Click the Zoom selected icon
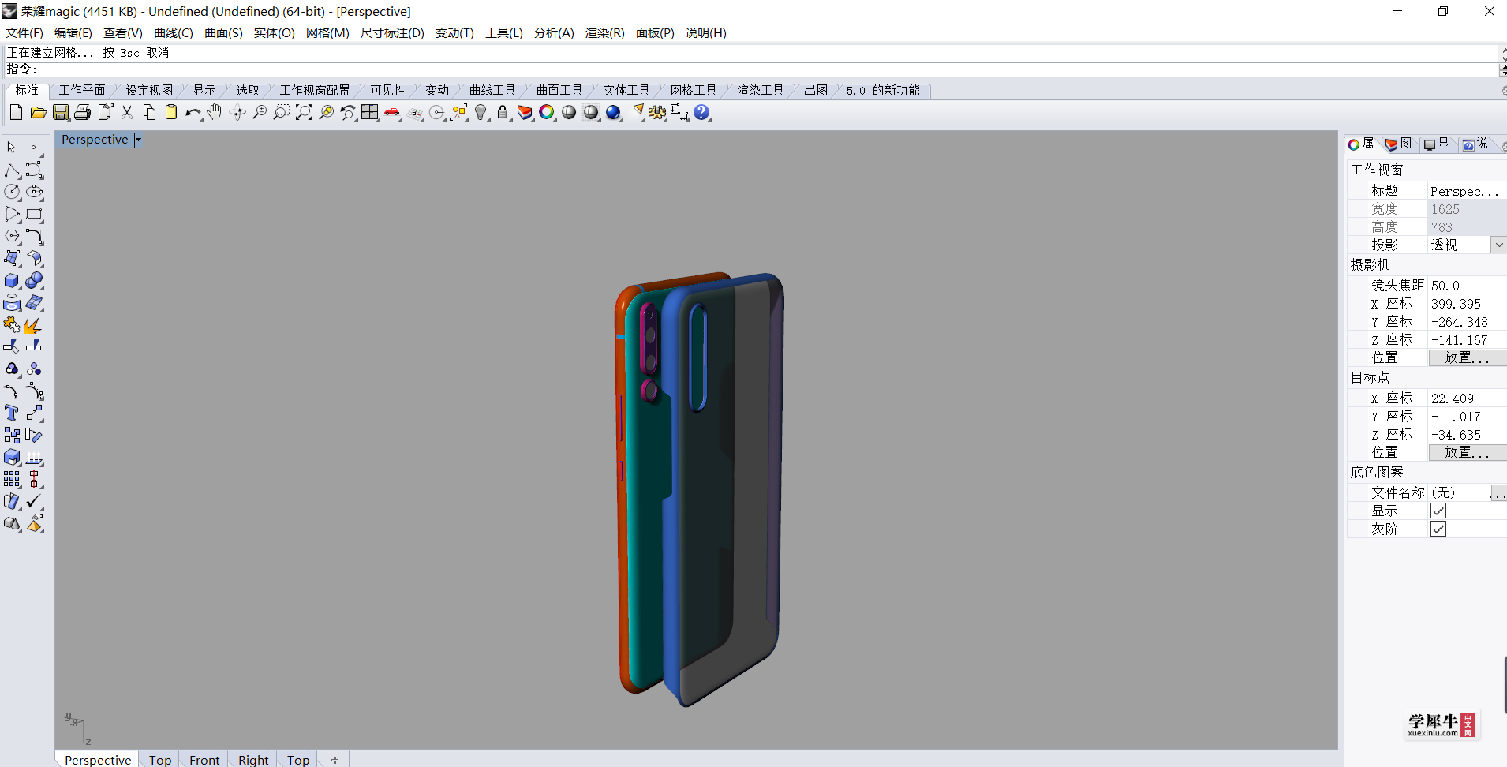The image size is (1507, 767). (x=326, y=113)
